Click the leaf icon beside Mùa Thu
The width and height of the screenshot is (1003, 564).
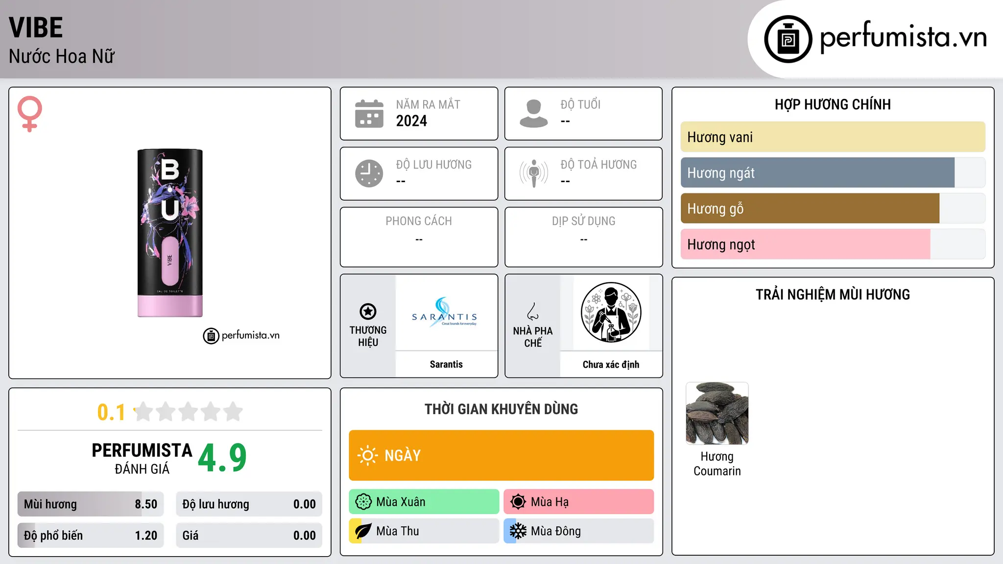tap(363, 531)
